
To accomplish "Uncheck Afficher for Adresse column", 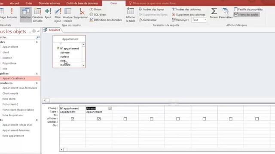I will coord(99,119).
